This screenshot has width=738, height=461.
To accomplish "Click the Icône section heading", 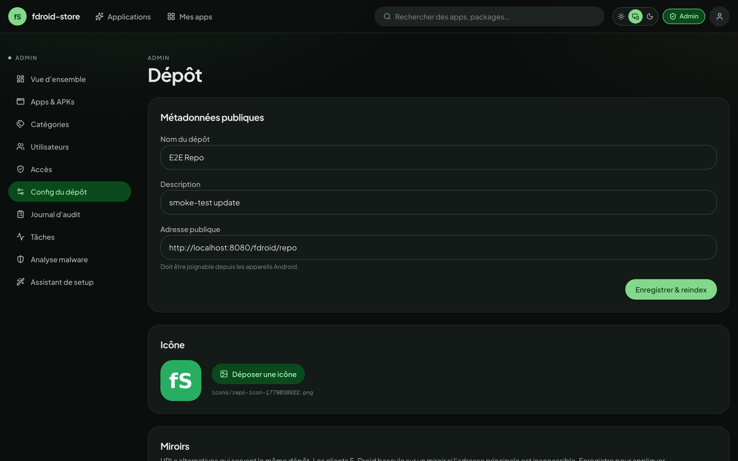I will tap(172, 345).
